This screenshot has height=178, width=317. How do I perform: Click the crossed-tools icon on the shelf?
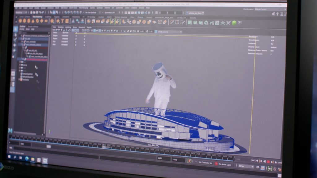tap(228, 23)
